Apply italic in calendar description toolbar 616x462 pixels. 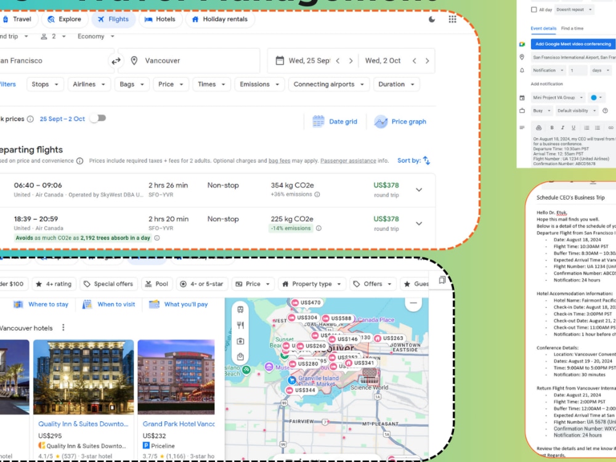pyautogui.click(x=562, y=128)
